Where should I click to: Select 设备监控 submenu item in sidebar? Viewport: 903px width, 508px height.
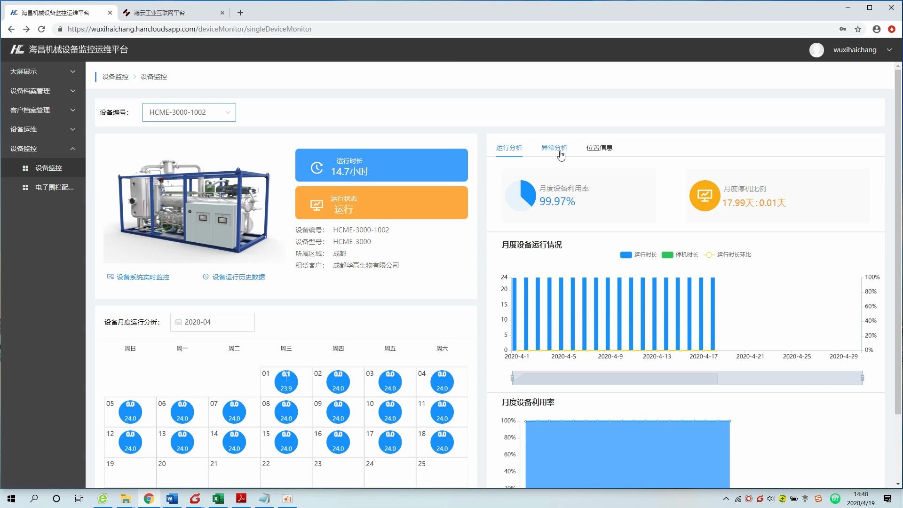click(x=43, y=168)
